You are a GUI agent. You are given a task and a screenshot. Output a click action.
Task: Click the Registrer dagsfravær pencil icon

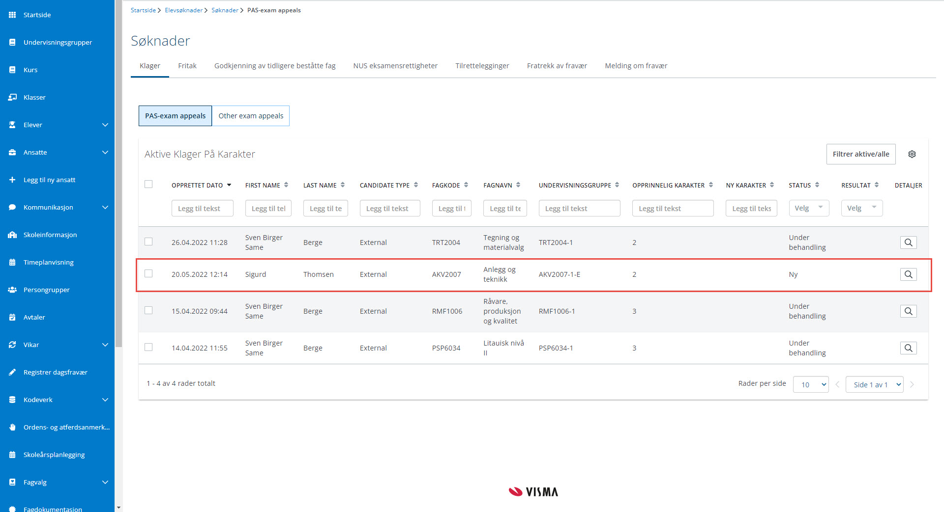point(12,372)
